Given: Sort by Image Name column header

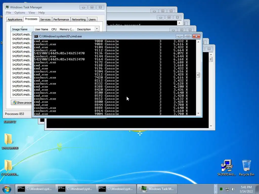Looking at the screenshot, I should (22, 29).
